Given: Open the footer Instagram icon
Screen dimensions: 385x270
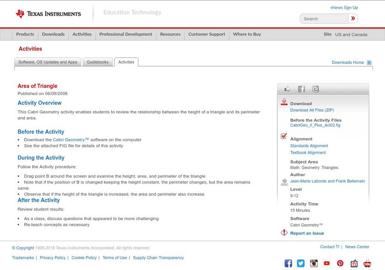Looking at the screenshot, I should tap(314, 263).
